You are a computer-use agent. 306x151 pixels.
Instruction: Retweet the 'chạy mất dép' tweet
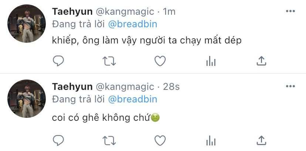click(x=109, y=61)
